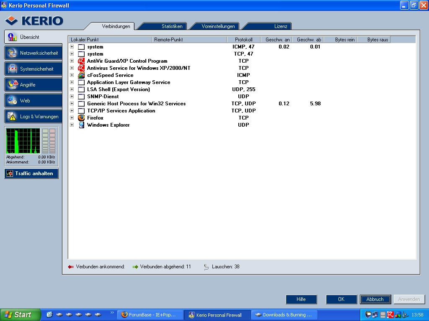Viewport: 429px width, 321px height.
Task: Sort by the Protokoll column header
Action: [244, 40]
